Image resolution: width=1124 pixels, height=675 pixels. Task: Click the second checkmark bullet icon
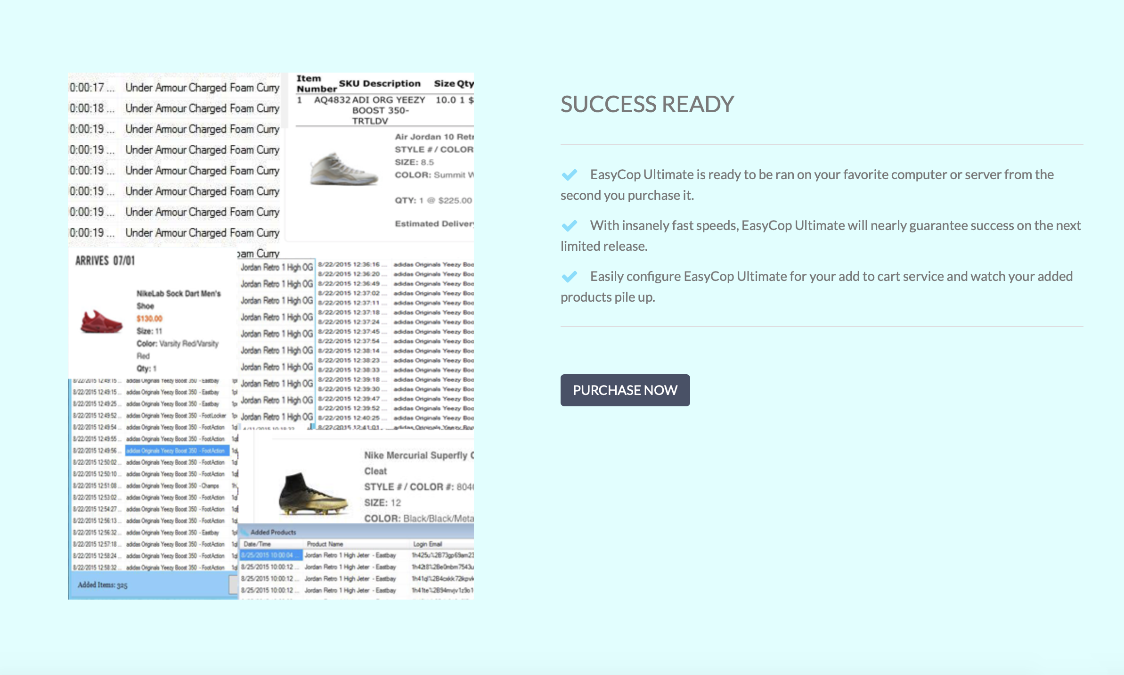tap(569, 226)
